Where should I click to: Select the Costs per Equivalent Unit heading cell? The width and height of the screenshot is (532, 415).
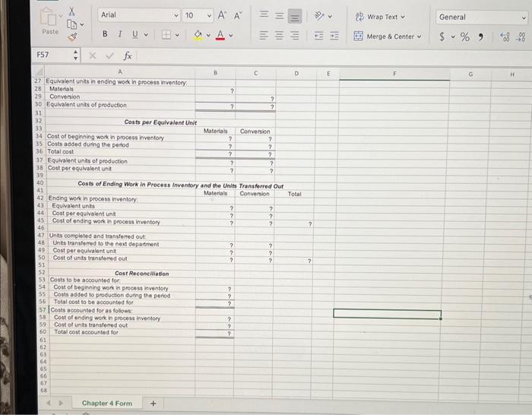click(160, 122)
